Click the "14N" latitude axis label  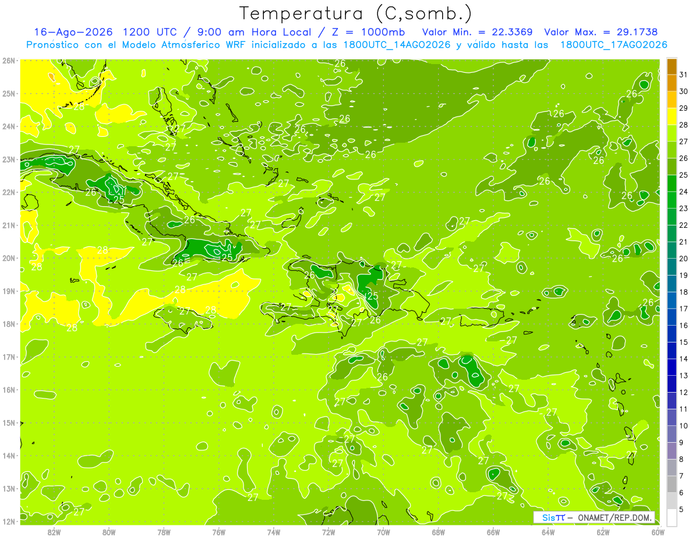pyautogui.click(x=8, y=456)
